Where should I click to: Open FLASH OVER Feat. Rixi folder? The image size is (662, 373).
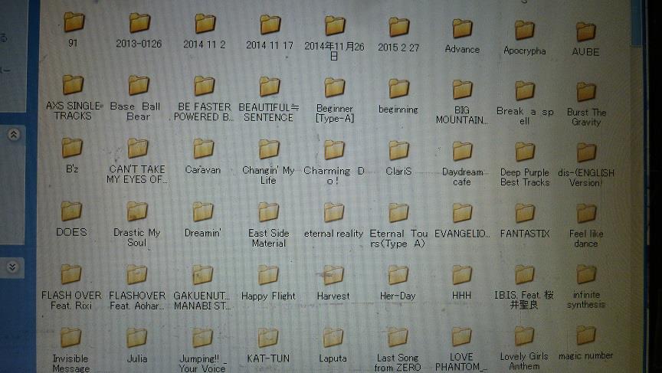coord(71,274)
